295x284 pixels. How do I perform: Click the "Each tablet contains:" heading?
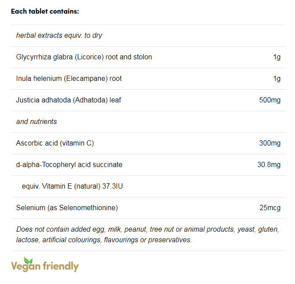[45, 11]
